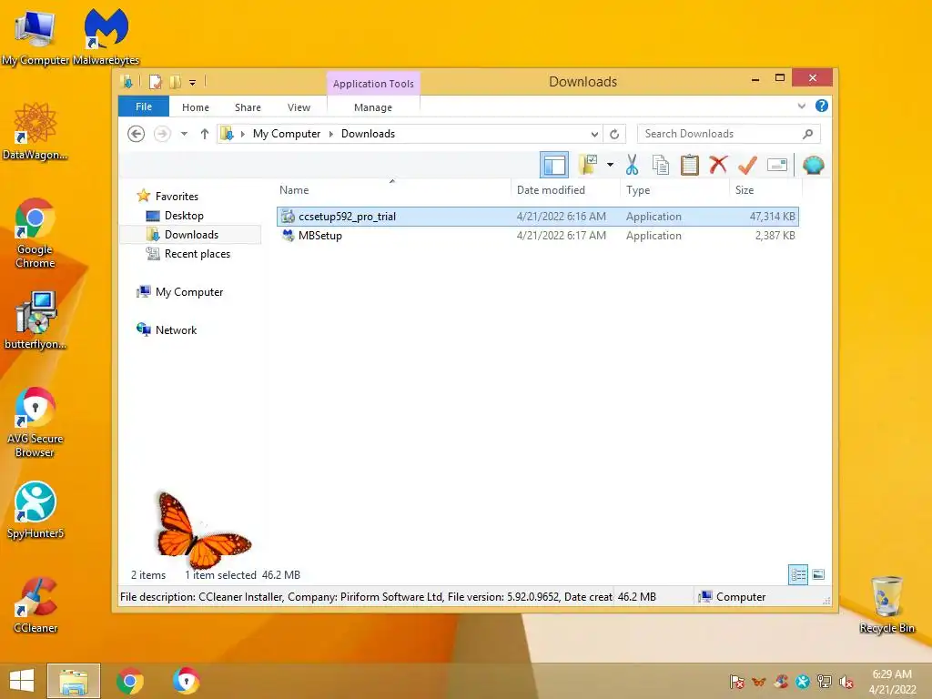Select My Computer in the navigation pane
This screenshot has width=932, height=699.
(x=189, y=292)
